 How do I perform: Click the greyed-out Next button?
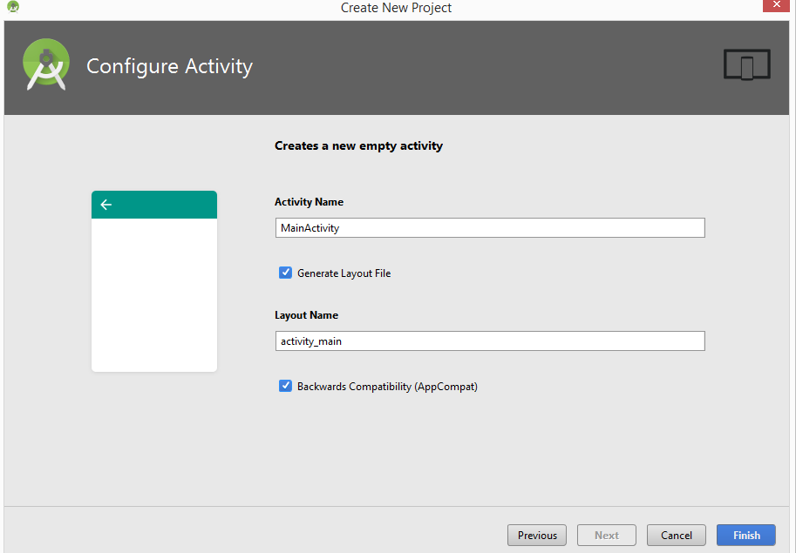[606, 536]
